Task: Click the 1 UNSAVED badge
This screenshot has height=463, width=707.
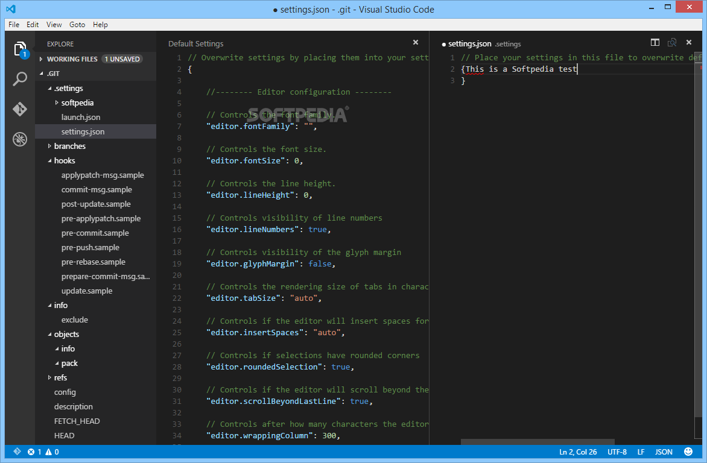Action: [x=122, y=59]
